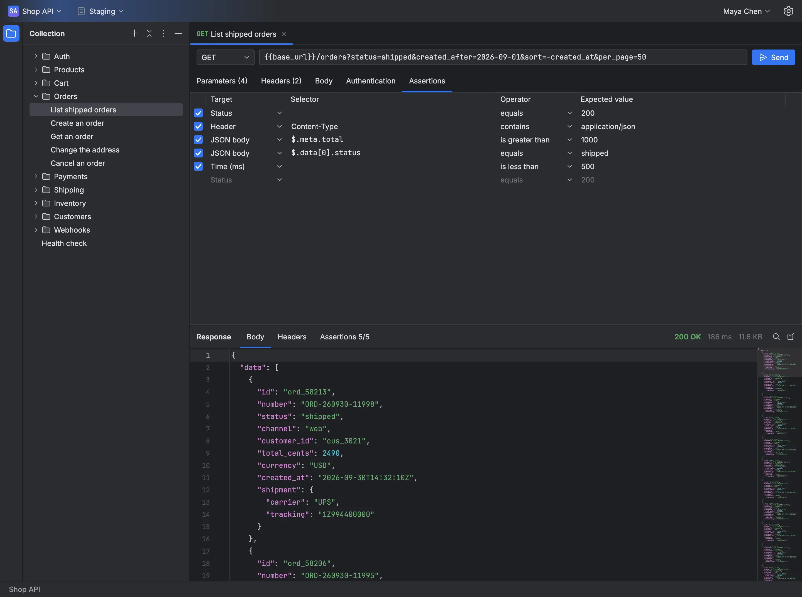Close the List shipped orders tab

pyautogui.click(x=284, y=34)
